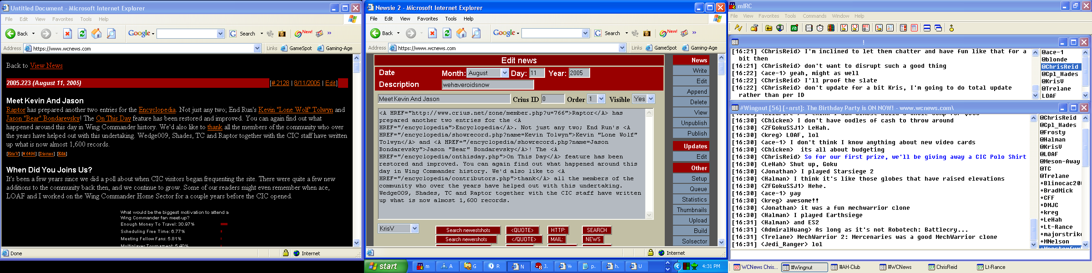Open the mIRC Address Book icon

[x=809, y=28]
